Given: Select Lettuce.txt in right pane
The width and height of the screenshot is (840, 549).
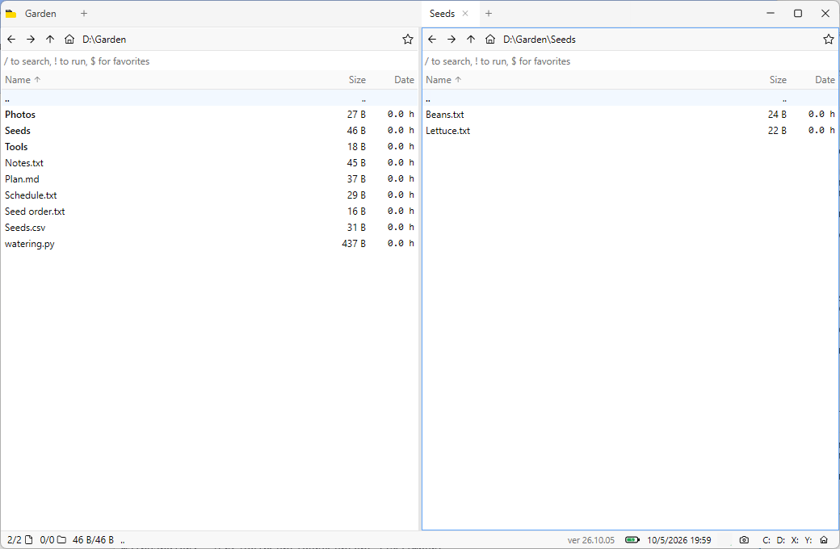Looking at the screenshot, I should tap(630, 130).
